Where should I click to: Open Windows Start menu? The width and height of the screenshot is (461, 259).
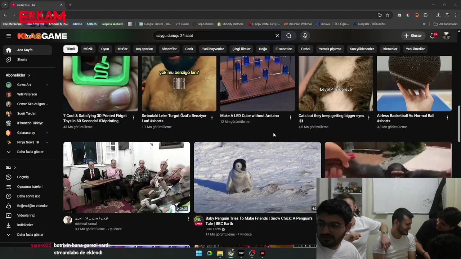pyautogui.click(x=199, y=253)
